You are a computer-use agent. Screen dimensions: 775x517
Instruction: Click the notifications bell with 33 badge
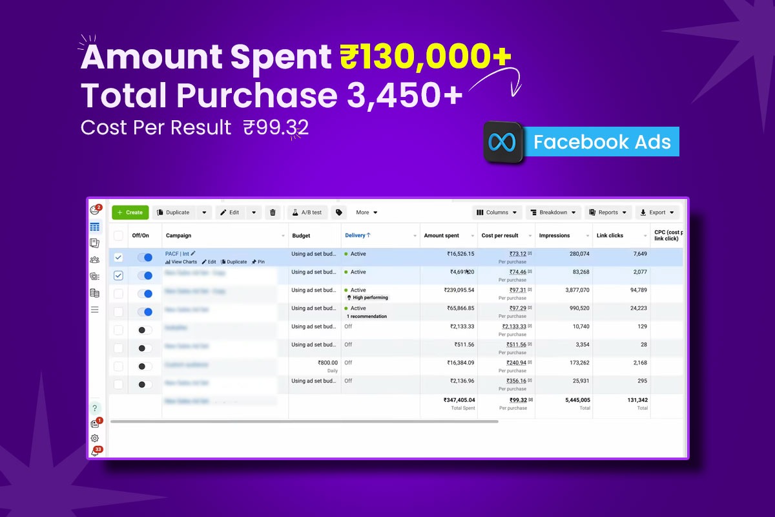pos(95,452)
